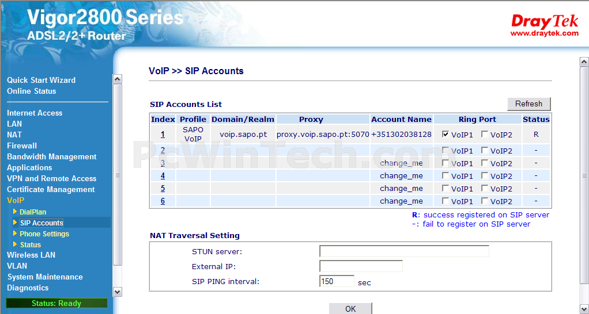Open SIP account index 6

coord(163,201)
